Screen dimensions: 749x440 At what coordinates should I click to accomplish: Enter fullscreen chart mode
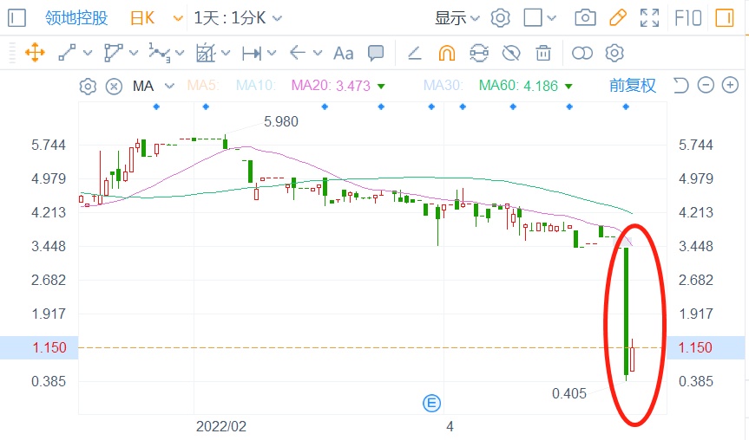(x=649, y=17)
